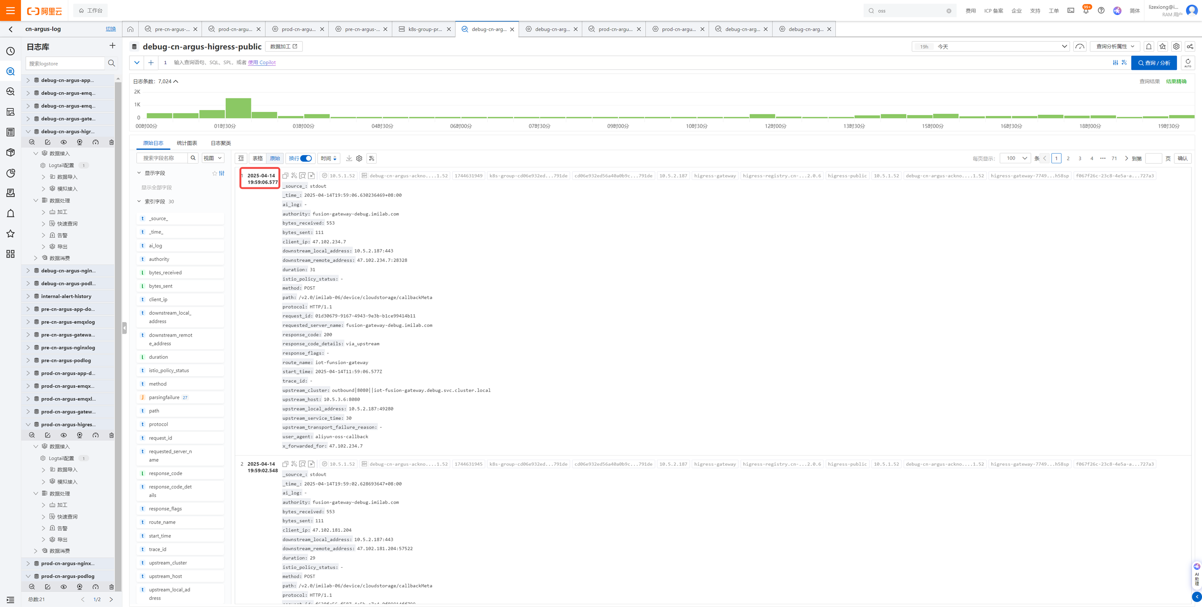The width and height of the screenshot is (1202, 607).
Task: Open the 视图 dropdown
Action: 213,159
